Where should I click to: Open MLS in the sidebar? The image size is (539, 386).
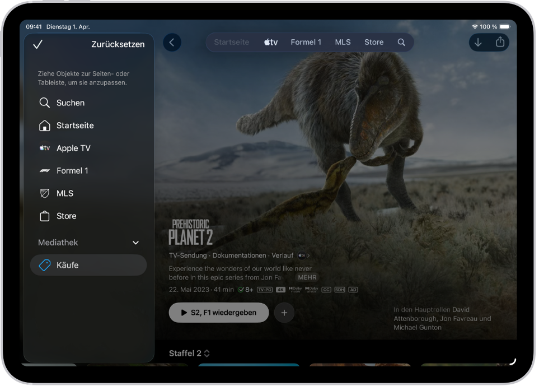coord(88,194)
